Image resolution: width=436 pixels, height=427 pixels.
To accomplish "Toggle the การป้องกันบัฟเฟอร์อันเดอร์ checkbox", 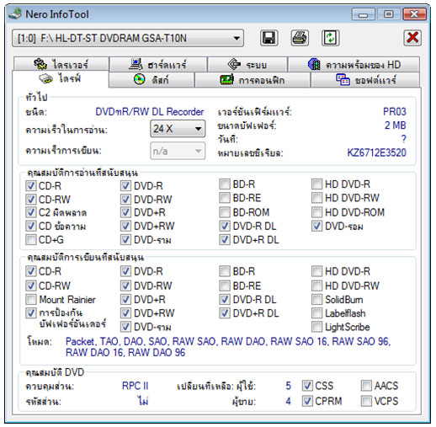I will click(31, 312).
